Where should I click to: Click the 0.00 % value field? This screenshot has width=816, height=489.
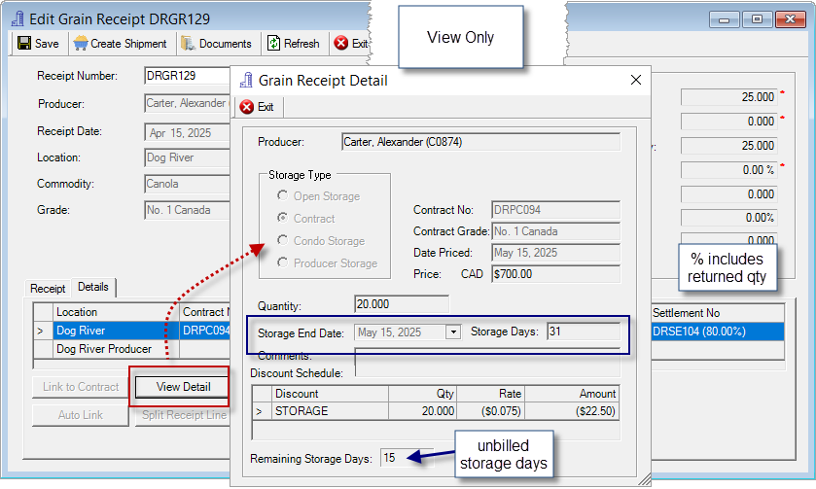click(x=728, y=170)
